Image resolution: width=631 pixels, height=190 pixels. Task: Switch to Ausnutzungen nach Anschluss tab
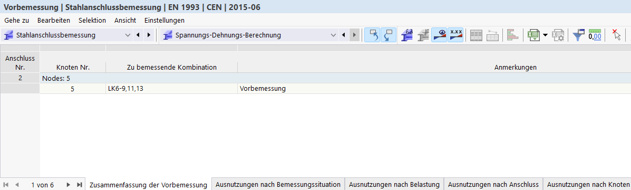coord(493,184)
